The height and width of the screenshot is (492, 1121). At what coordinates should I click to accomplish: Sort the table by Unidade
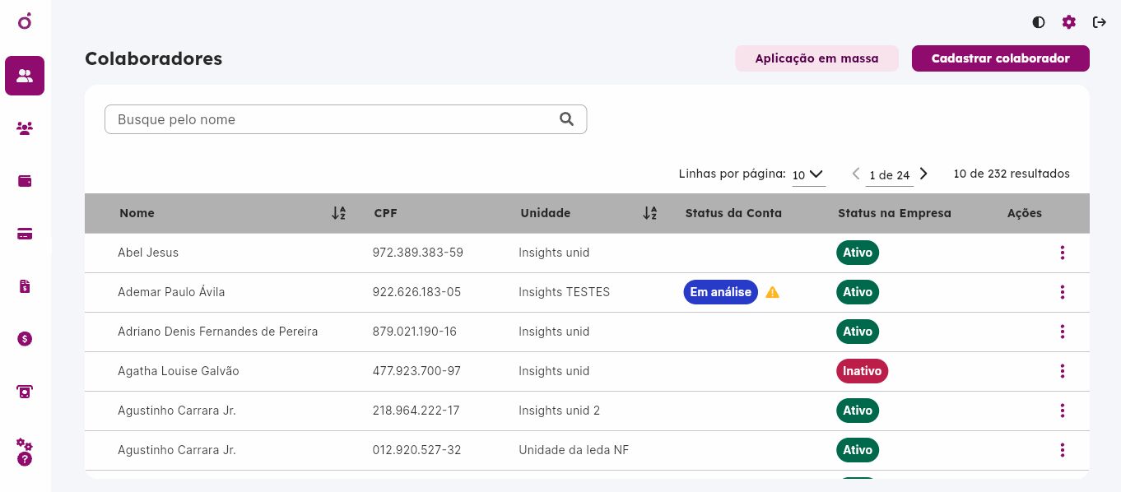[649, 213]
